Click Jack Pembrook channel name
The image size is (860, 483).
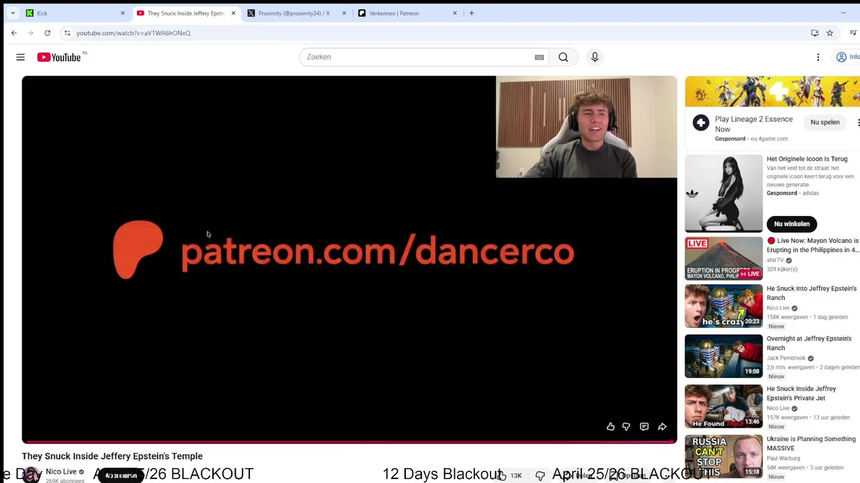[786, 358]
